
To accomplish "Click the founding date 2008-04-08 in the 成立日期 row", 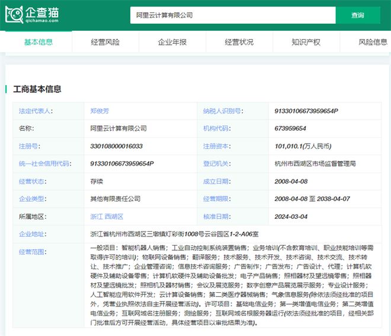I will 291,182.
